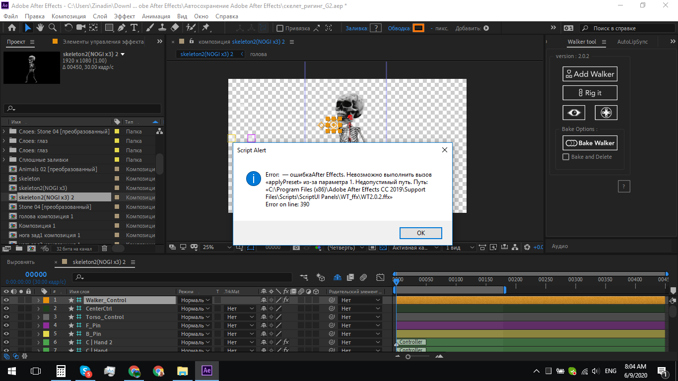678x381 pixels.
Task: Select the Rotation tool
Action: [68, 28]
